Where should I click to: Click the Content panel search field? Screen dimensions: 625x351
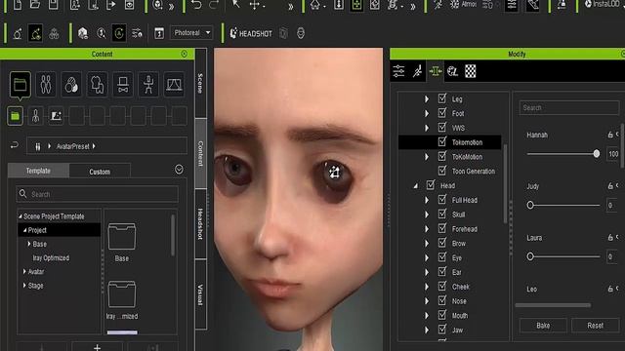click(x=98, y=194)
